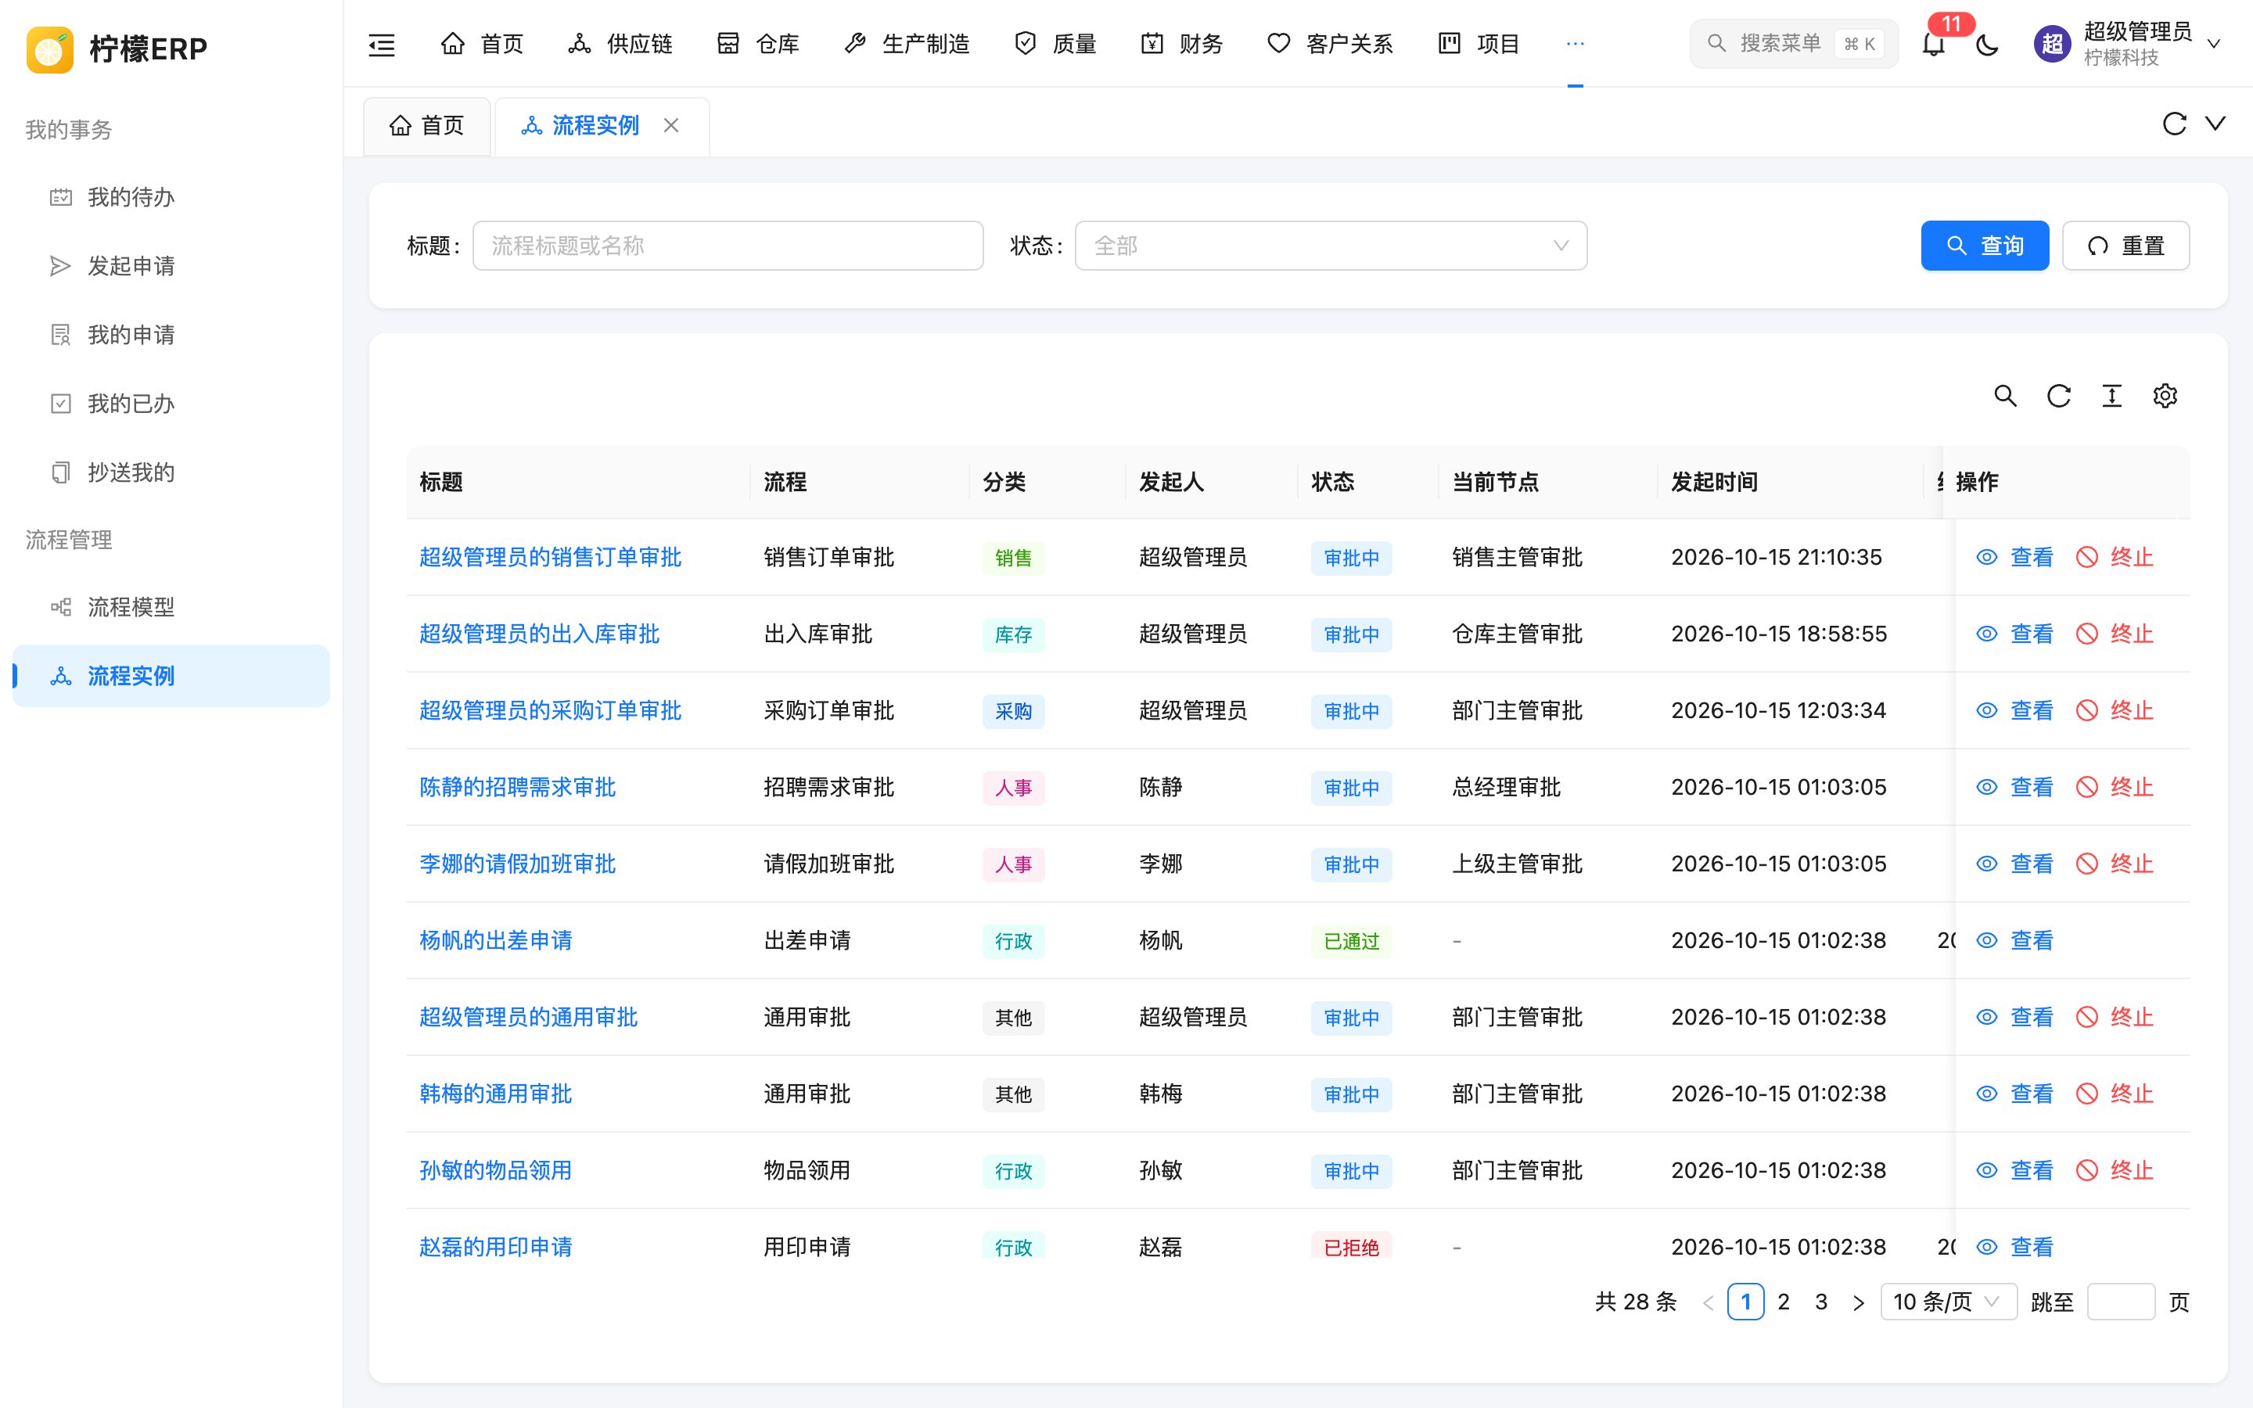Open table density height icon
The image size is (2253, 1408).
(x=2111, y=396)
